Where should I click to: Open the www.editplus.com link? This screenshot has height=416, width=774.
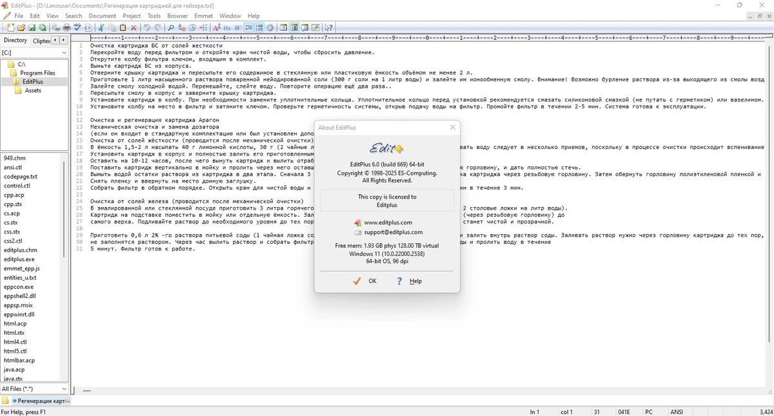[x=388, y=223]
